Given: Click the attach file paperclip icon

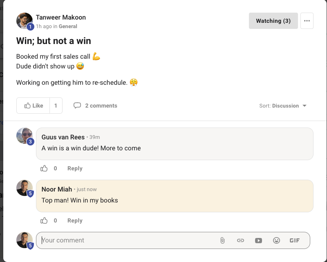Looking at the screenshot, I should coord(222,240).
